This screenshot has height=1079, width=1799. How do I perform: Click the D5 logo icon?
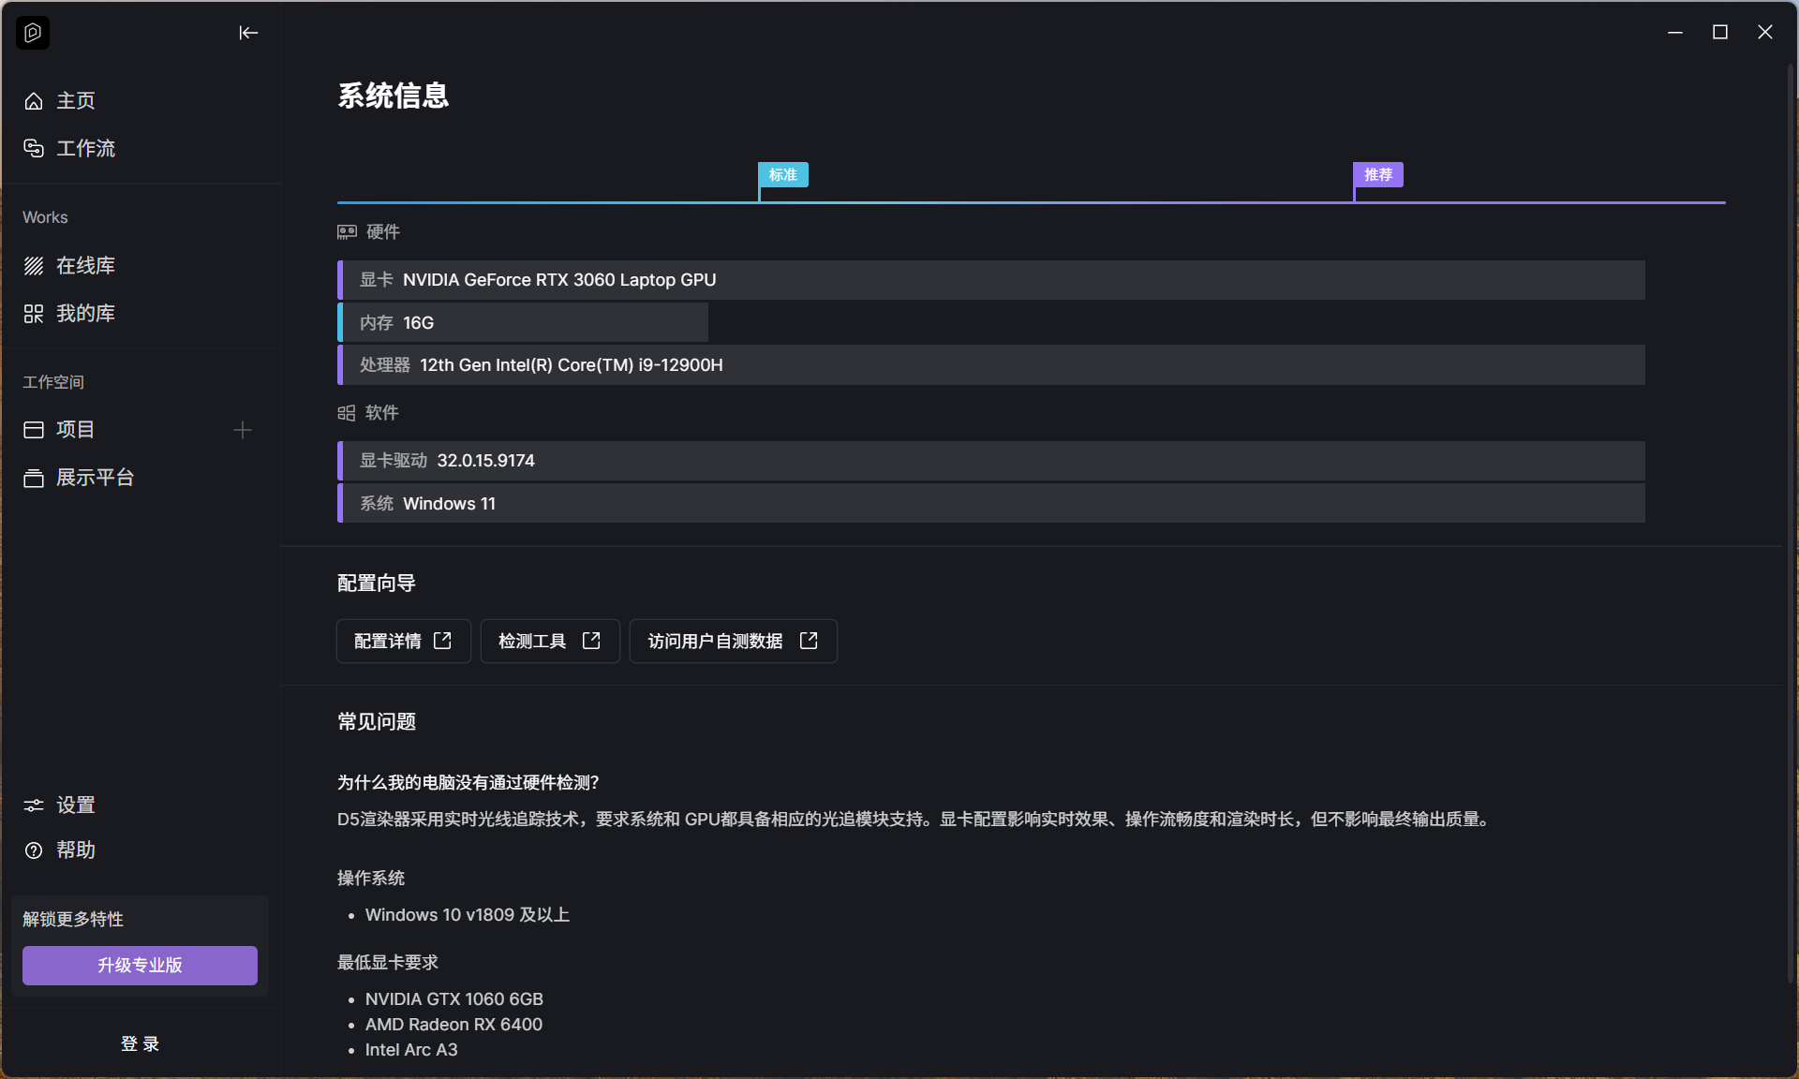click(33, 33)
